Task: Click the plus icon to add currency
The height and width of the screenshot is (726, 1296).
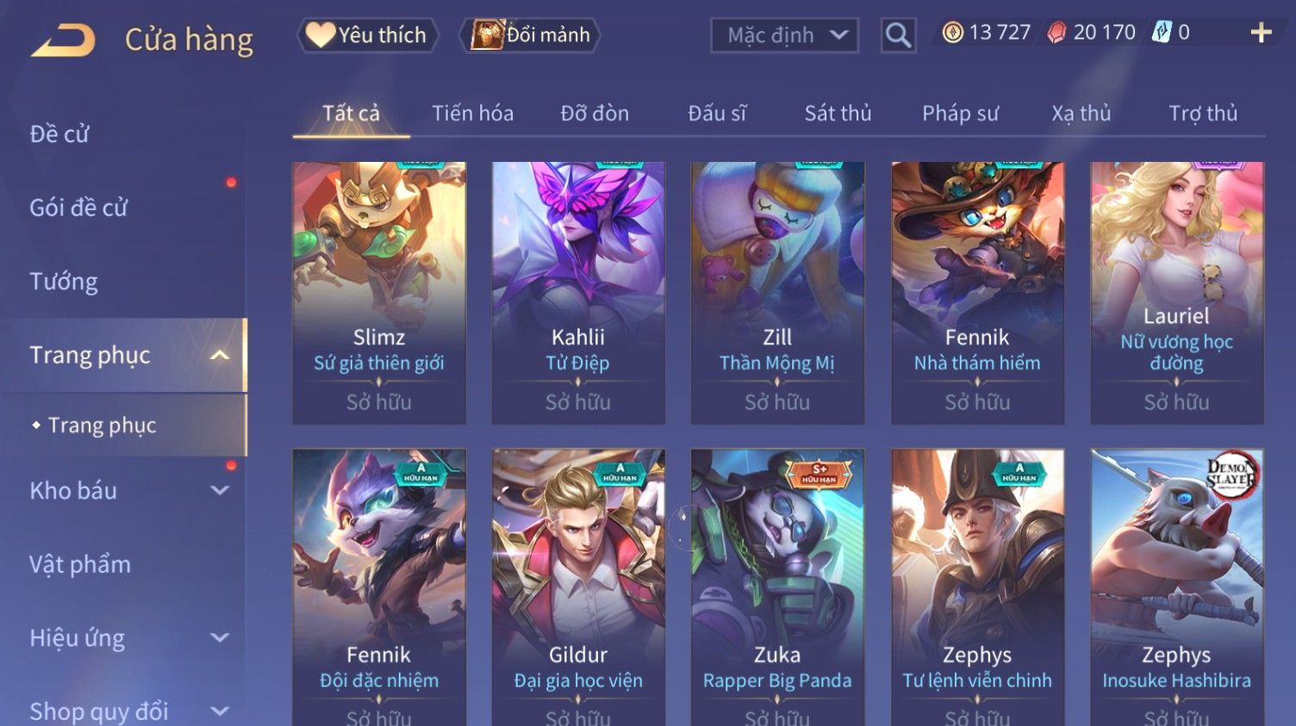Action: click(x=1261, y=33)
